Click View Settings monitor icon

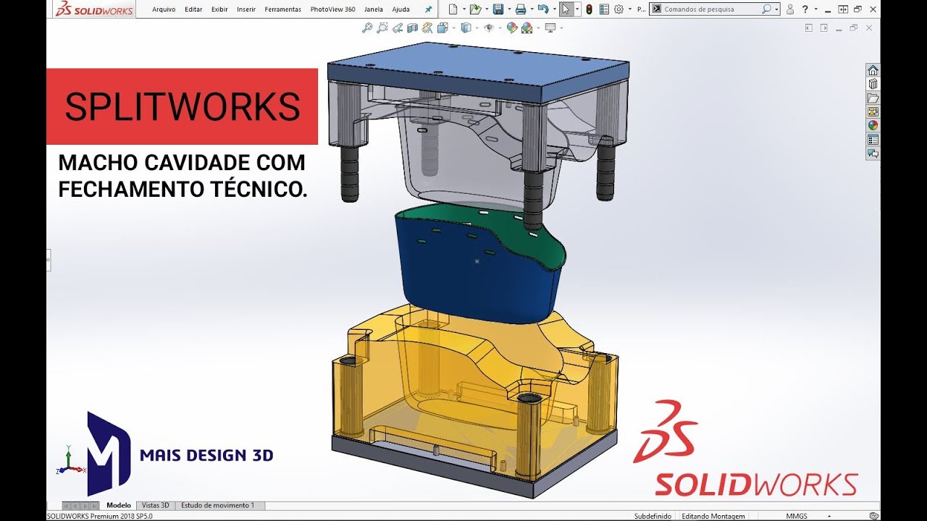pos(550,27)
